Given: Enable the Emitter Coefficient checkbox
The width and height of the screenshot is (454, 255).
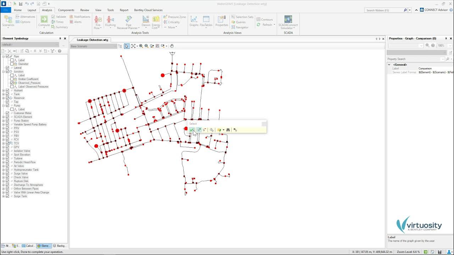Looking at the screenshot, I should click(x=12, y=79).
